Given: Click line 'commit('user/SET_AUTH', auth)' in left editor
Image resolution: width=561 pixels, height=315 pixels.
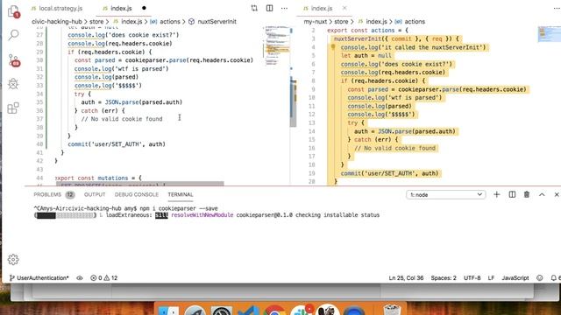Looking at the screenshot, I should [117, 144].
